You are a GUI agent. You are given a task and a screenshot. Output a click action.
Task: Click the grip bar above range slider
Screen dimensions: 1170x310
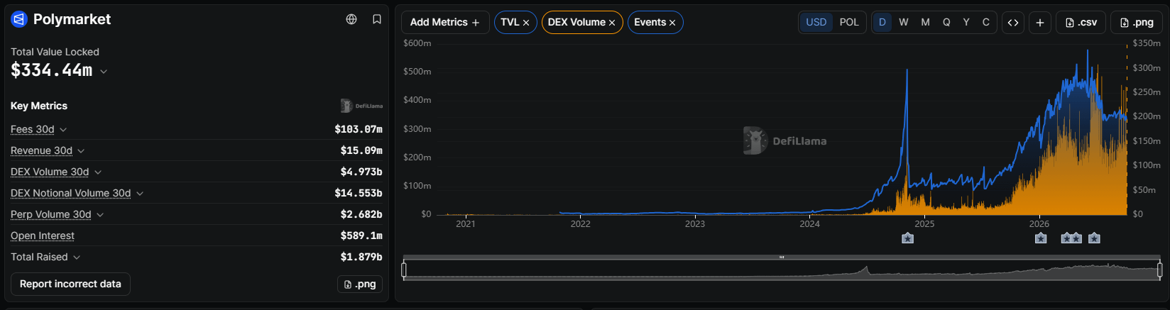(x=782, y=257)
